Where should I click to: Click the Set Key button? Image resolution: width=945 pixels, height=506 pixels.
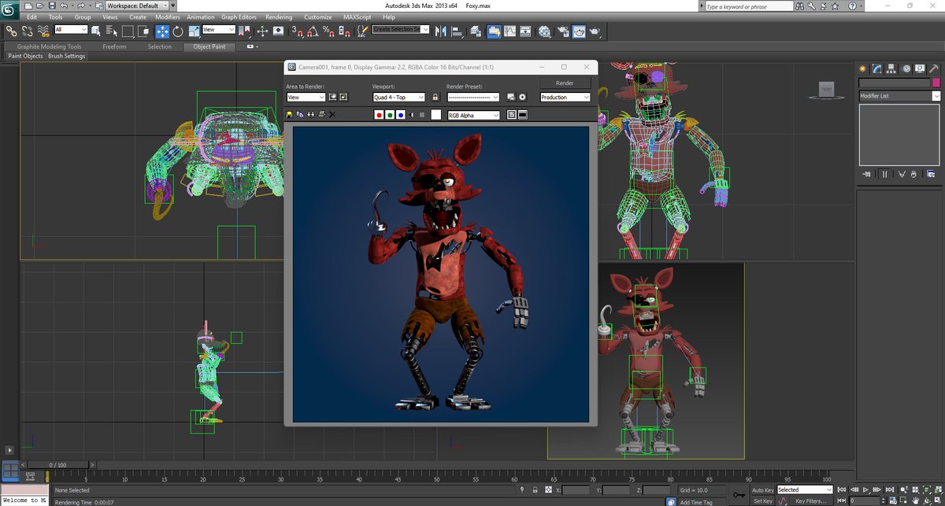(x=763, y=501)
